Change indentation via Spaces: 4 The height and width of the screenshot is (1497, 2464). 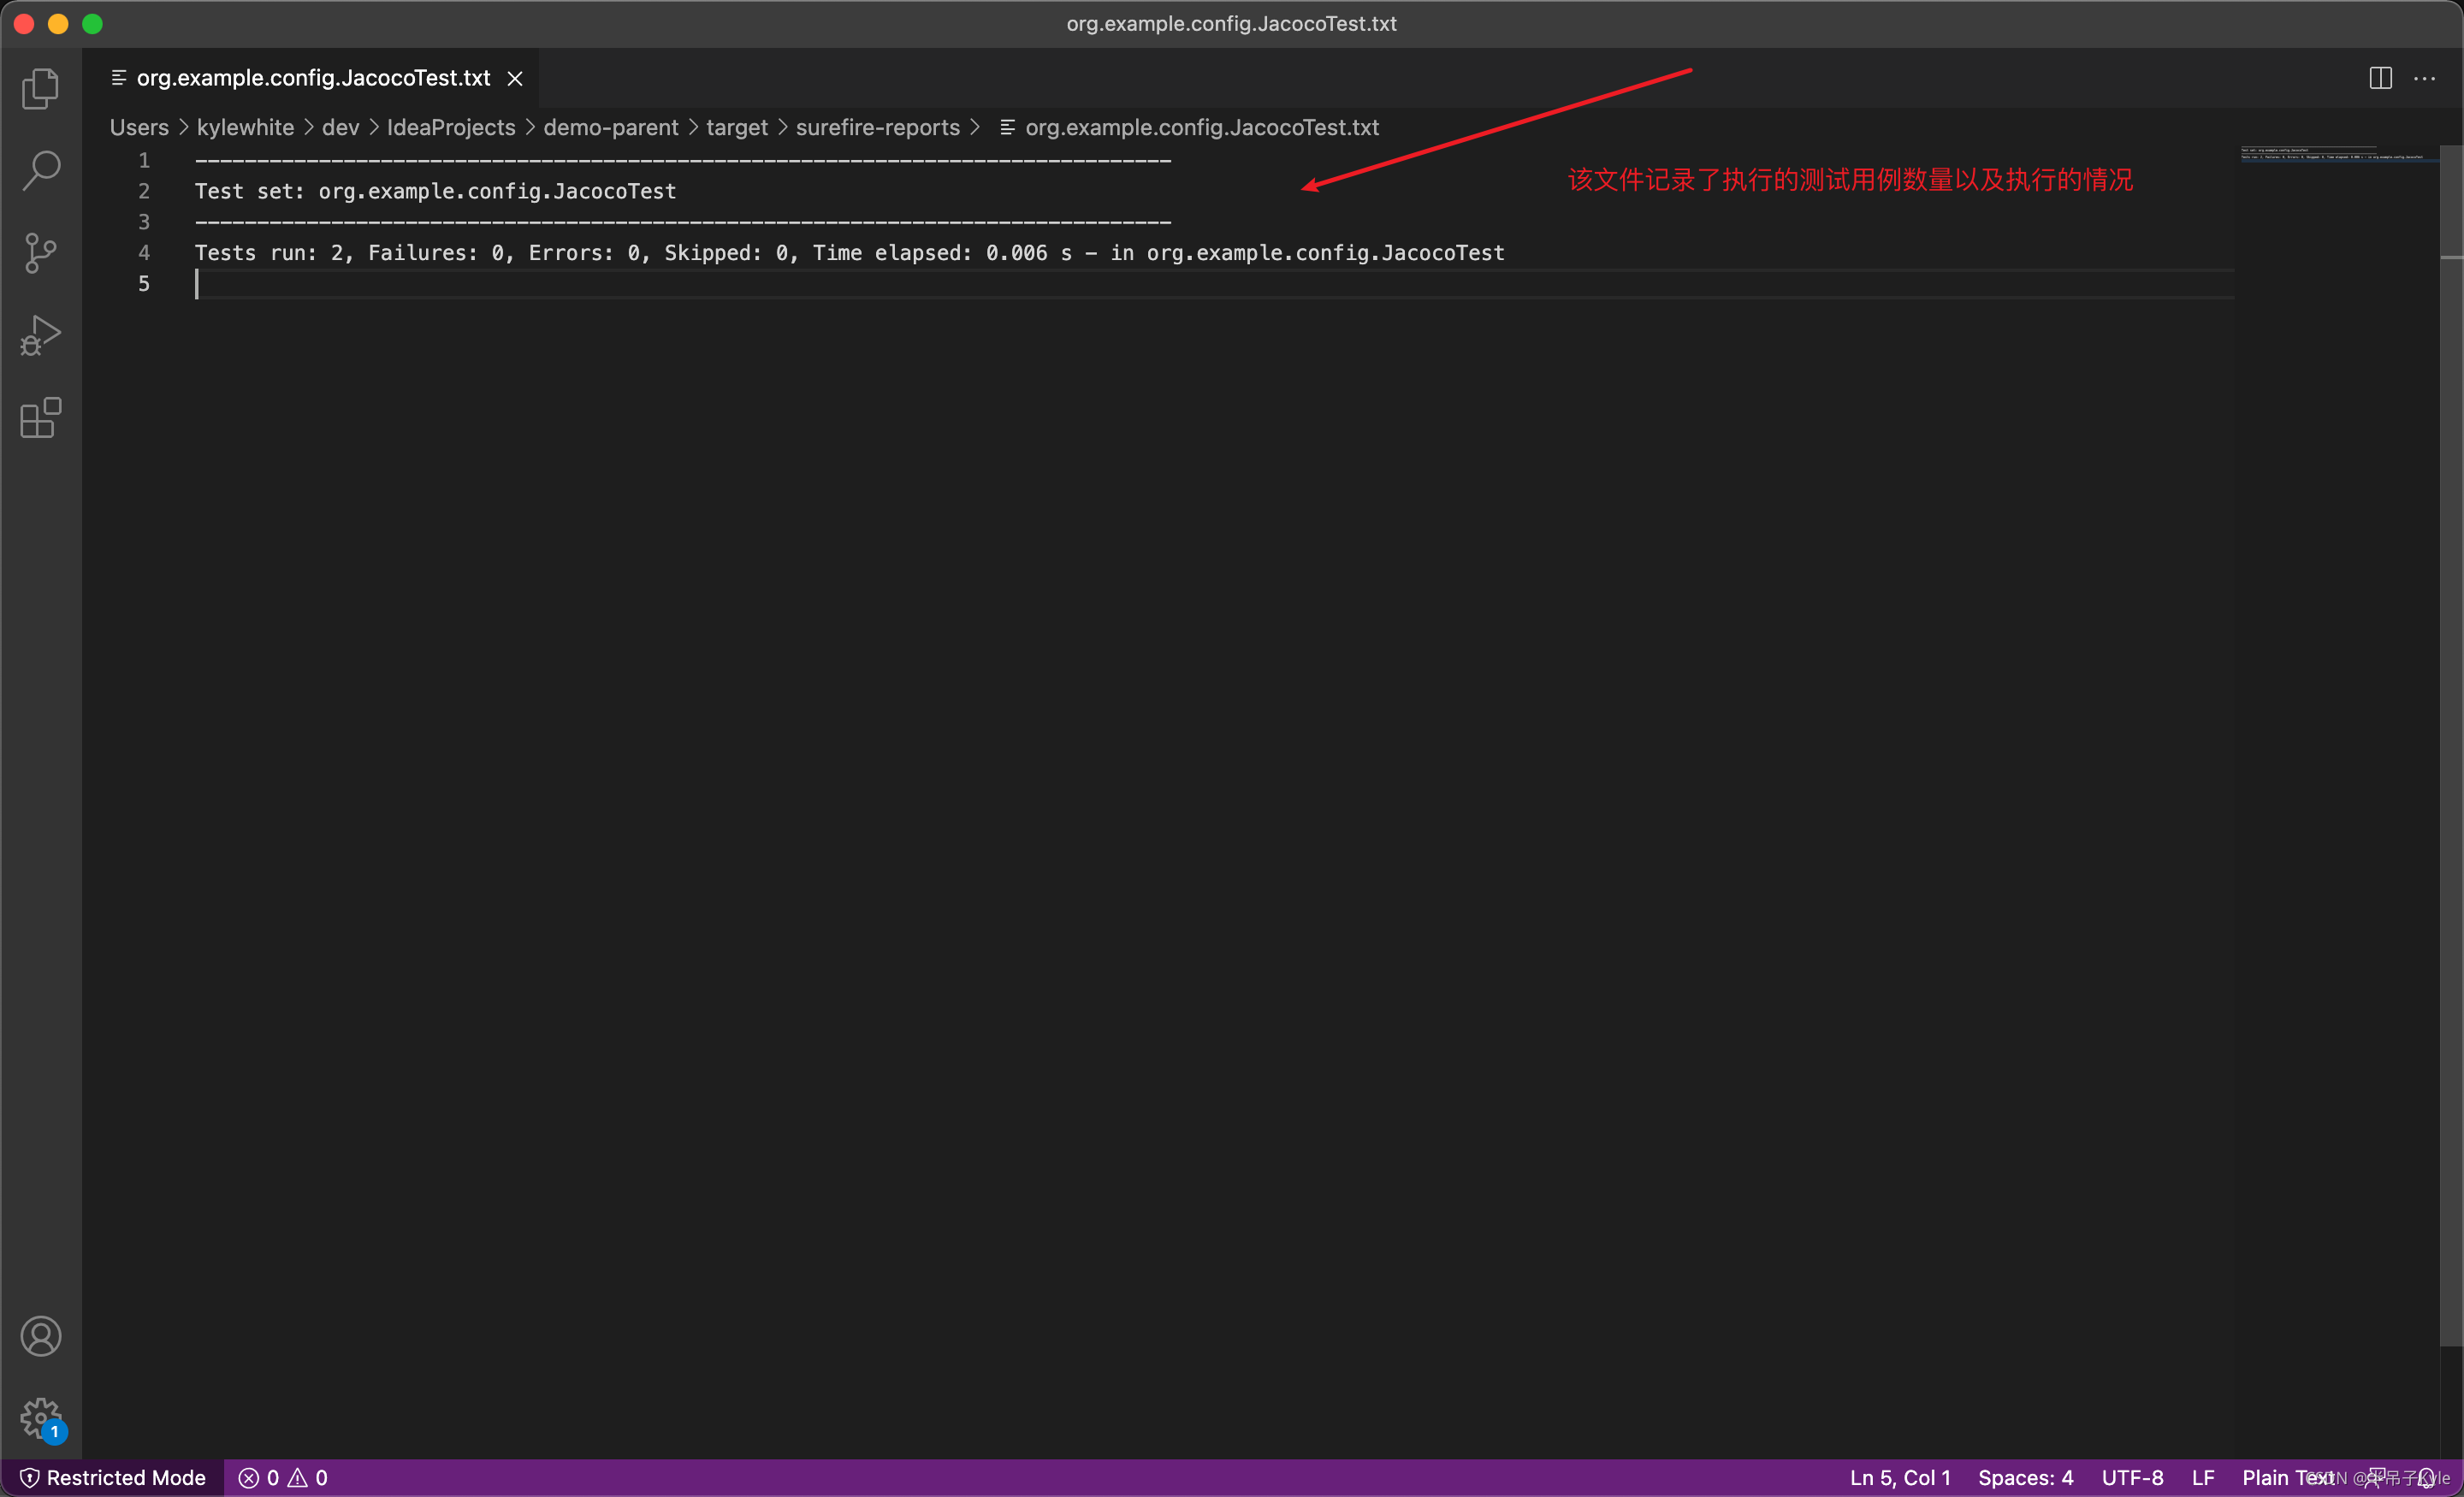tap(2026, 1477)
